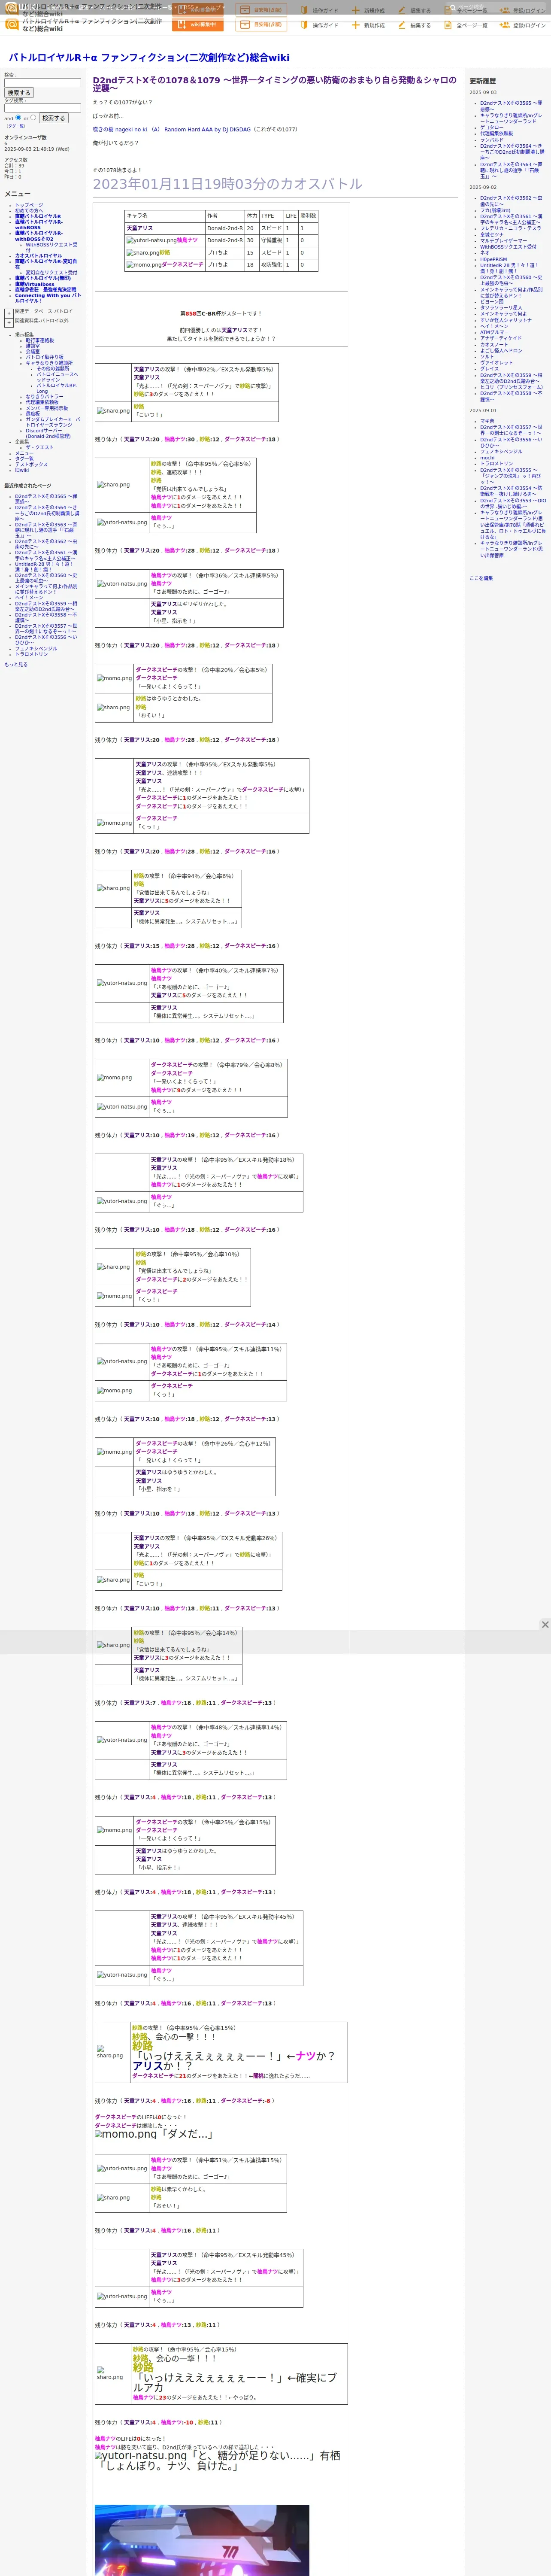The width and height of the screenshot is (551, 2576).
Task: Open ガンダムブレイカー3 バトロイヤーズラウンジ link
Action: 53,422
